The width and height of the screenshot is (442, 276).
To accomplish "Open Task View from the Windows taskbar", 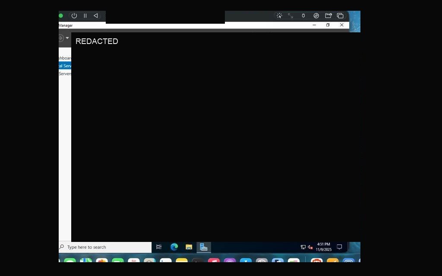I will (159, 247).
